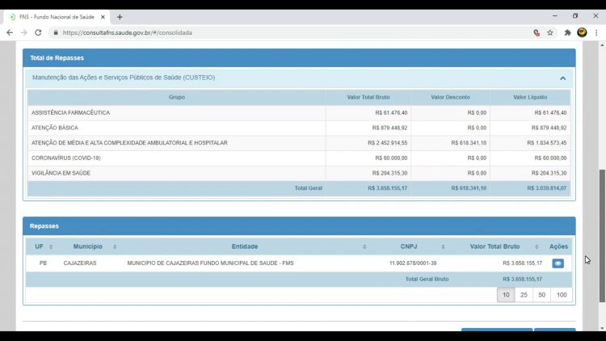The width and height of the screenshot is (606, 341).
Task: Show 25 rows per page
Action: tap(524, 295)
